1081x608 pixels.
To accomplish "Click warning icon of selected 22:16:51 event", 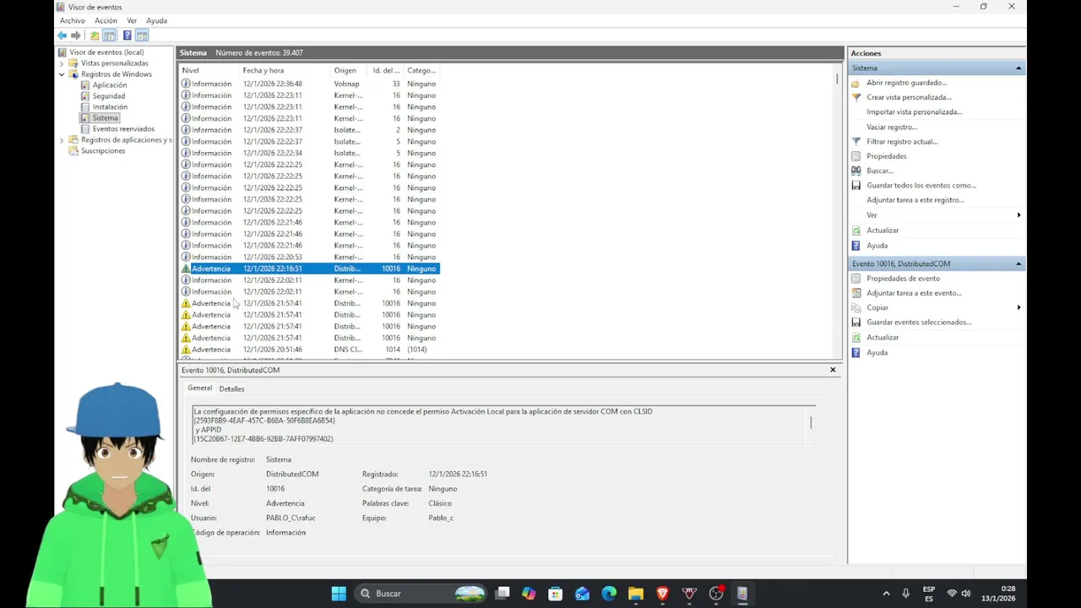I will (186, 269).
